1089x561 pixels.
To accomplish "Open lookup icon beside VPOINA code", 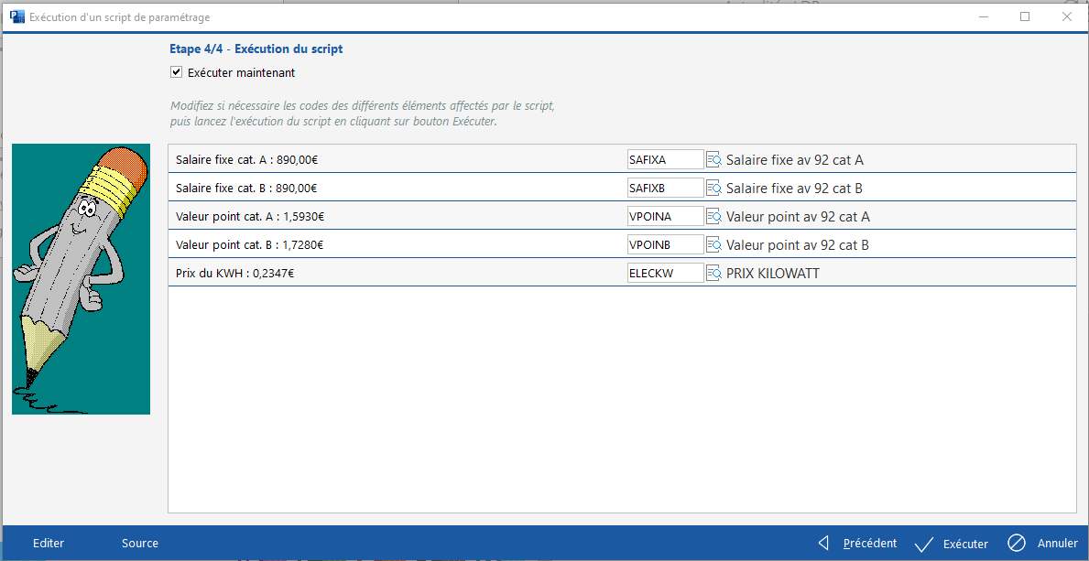I will click(x=713, y=217).
